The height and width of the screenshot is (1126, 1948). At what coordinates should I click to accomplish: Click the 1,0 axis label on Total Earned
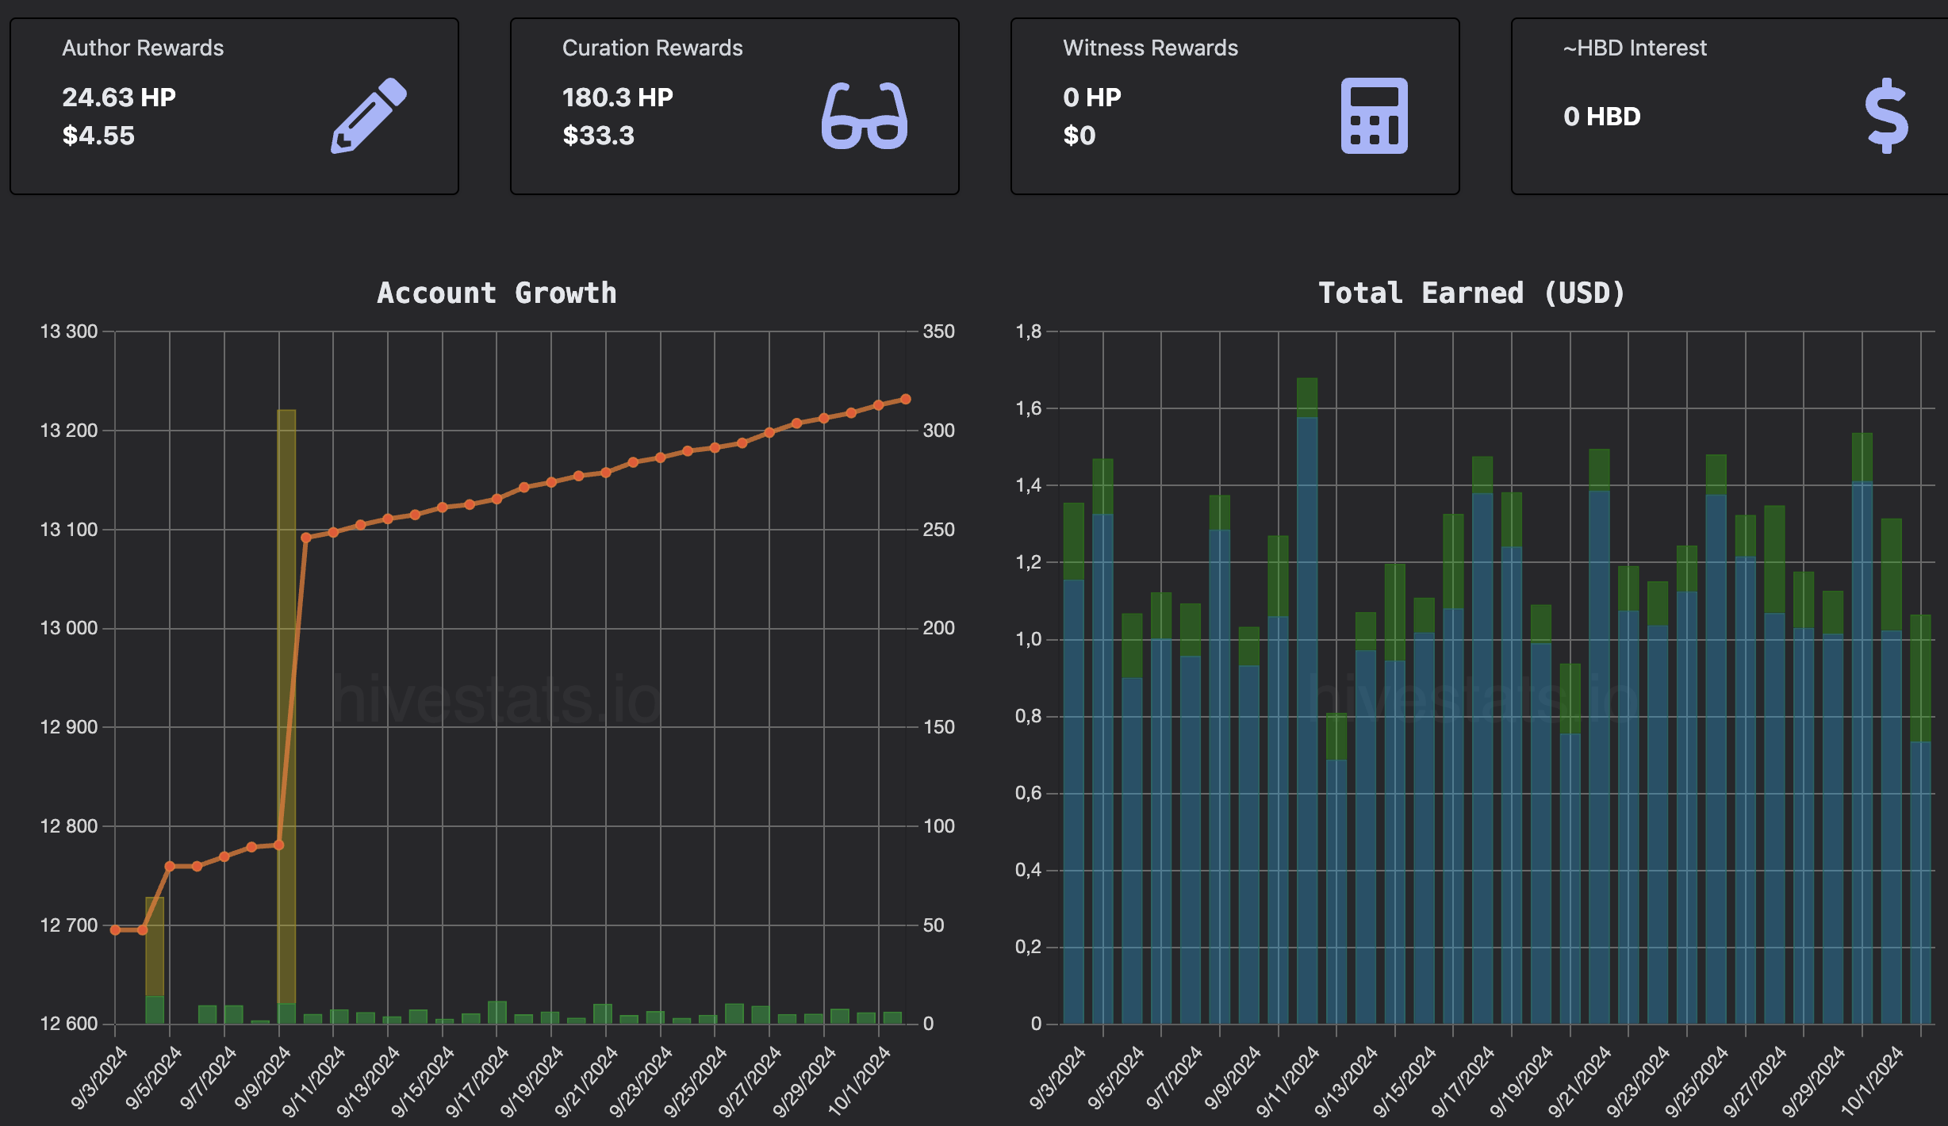[1029, 639]
